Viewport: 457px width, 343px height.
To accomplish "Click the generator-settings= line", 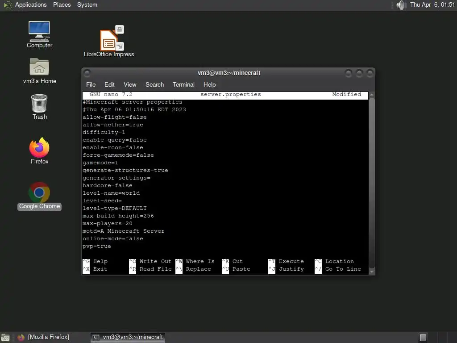I will point(116,178).
